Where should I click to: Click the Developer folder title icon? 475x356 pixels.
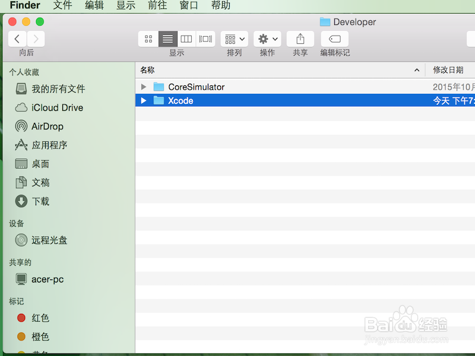pos(325,22)
